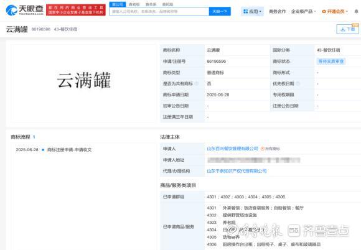The width and height of the screenshot is (361, 250).
Task: Expand the 应用 apps dropdown
Action: [x=252, y=11]
